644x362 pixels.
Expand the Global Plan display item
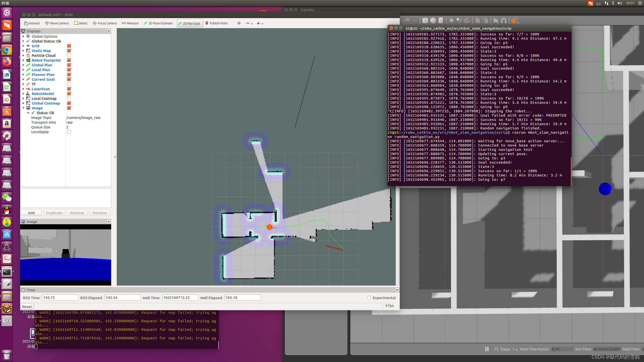(x=23, y=65)
